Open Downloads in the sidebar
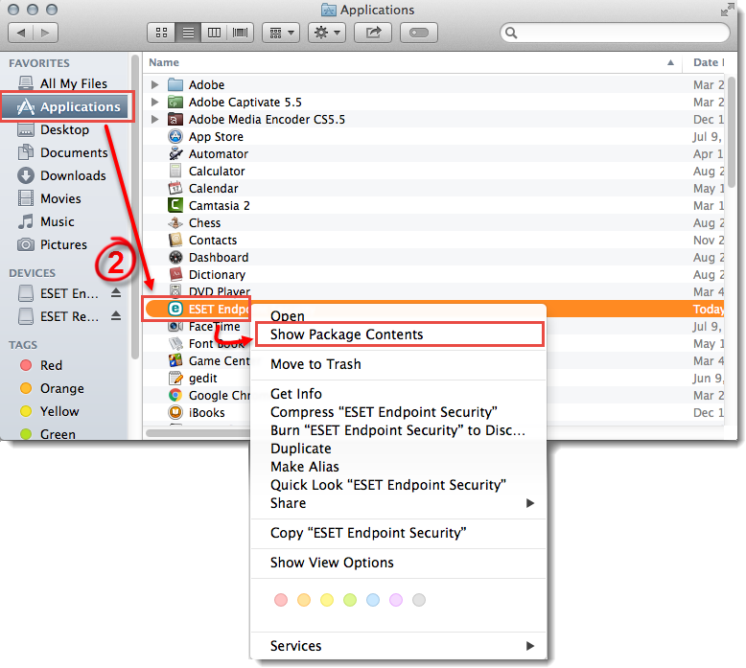Viewport: 746px width, 668px height. tap(72, 175)
